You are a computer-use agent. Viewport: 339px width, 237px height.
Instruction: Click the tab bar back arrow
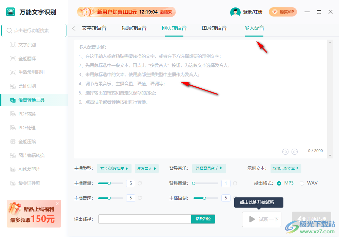(x=74, y=28)
